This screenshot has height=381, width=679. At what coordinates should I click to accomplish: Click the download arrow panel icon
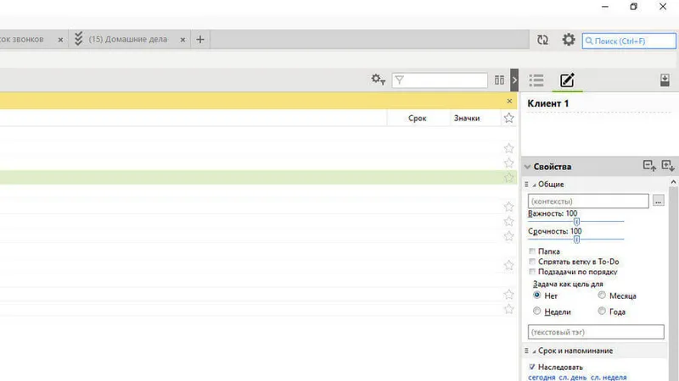coord(665,80)
